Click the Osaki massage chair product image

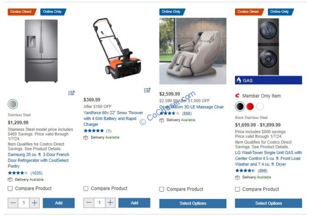coord(193,51)
